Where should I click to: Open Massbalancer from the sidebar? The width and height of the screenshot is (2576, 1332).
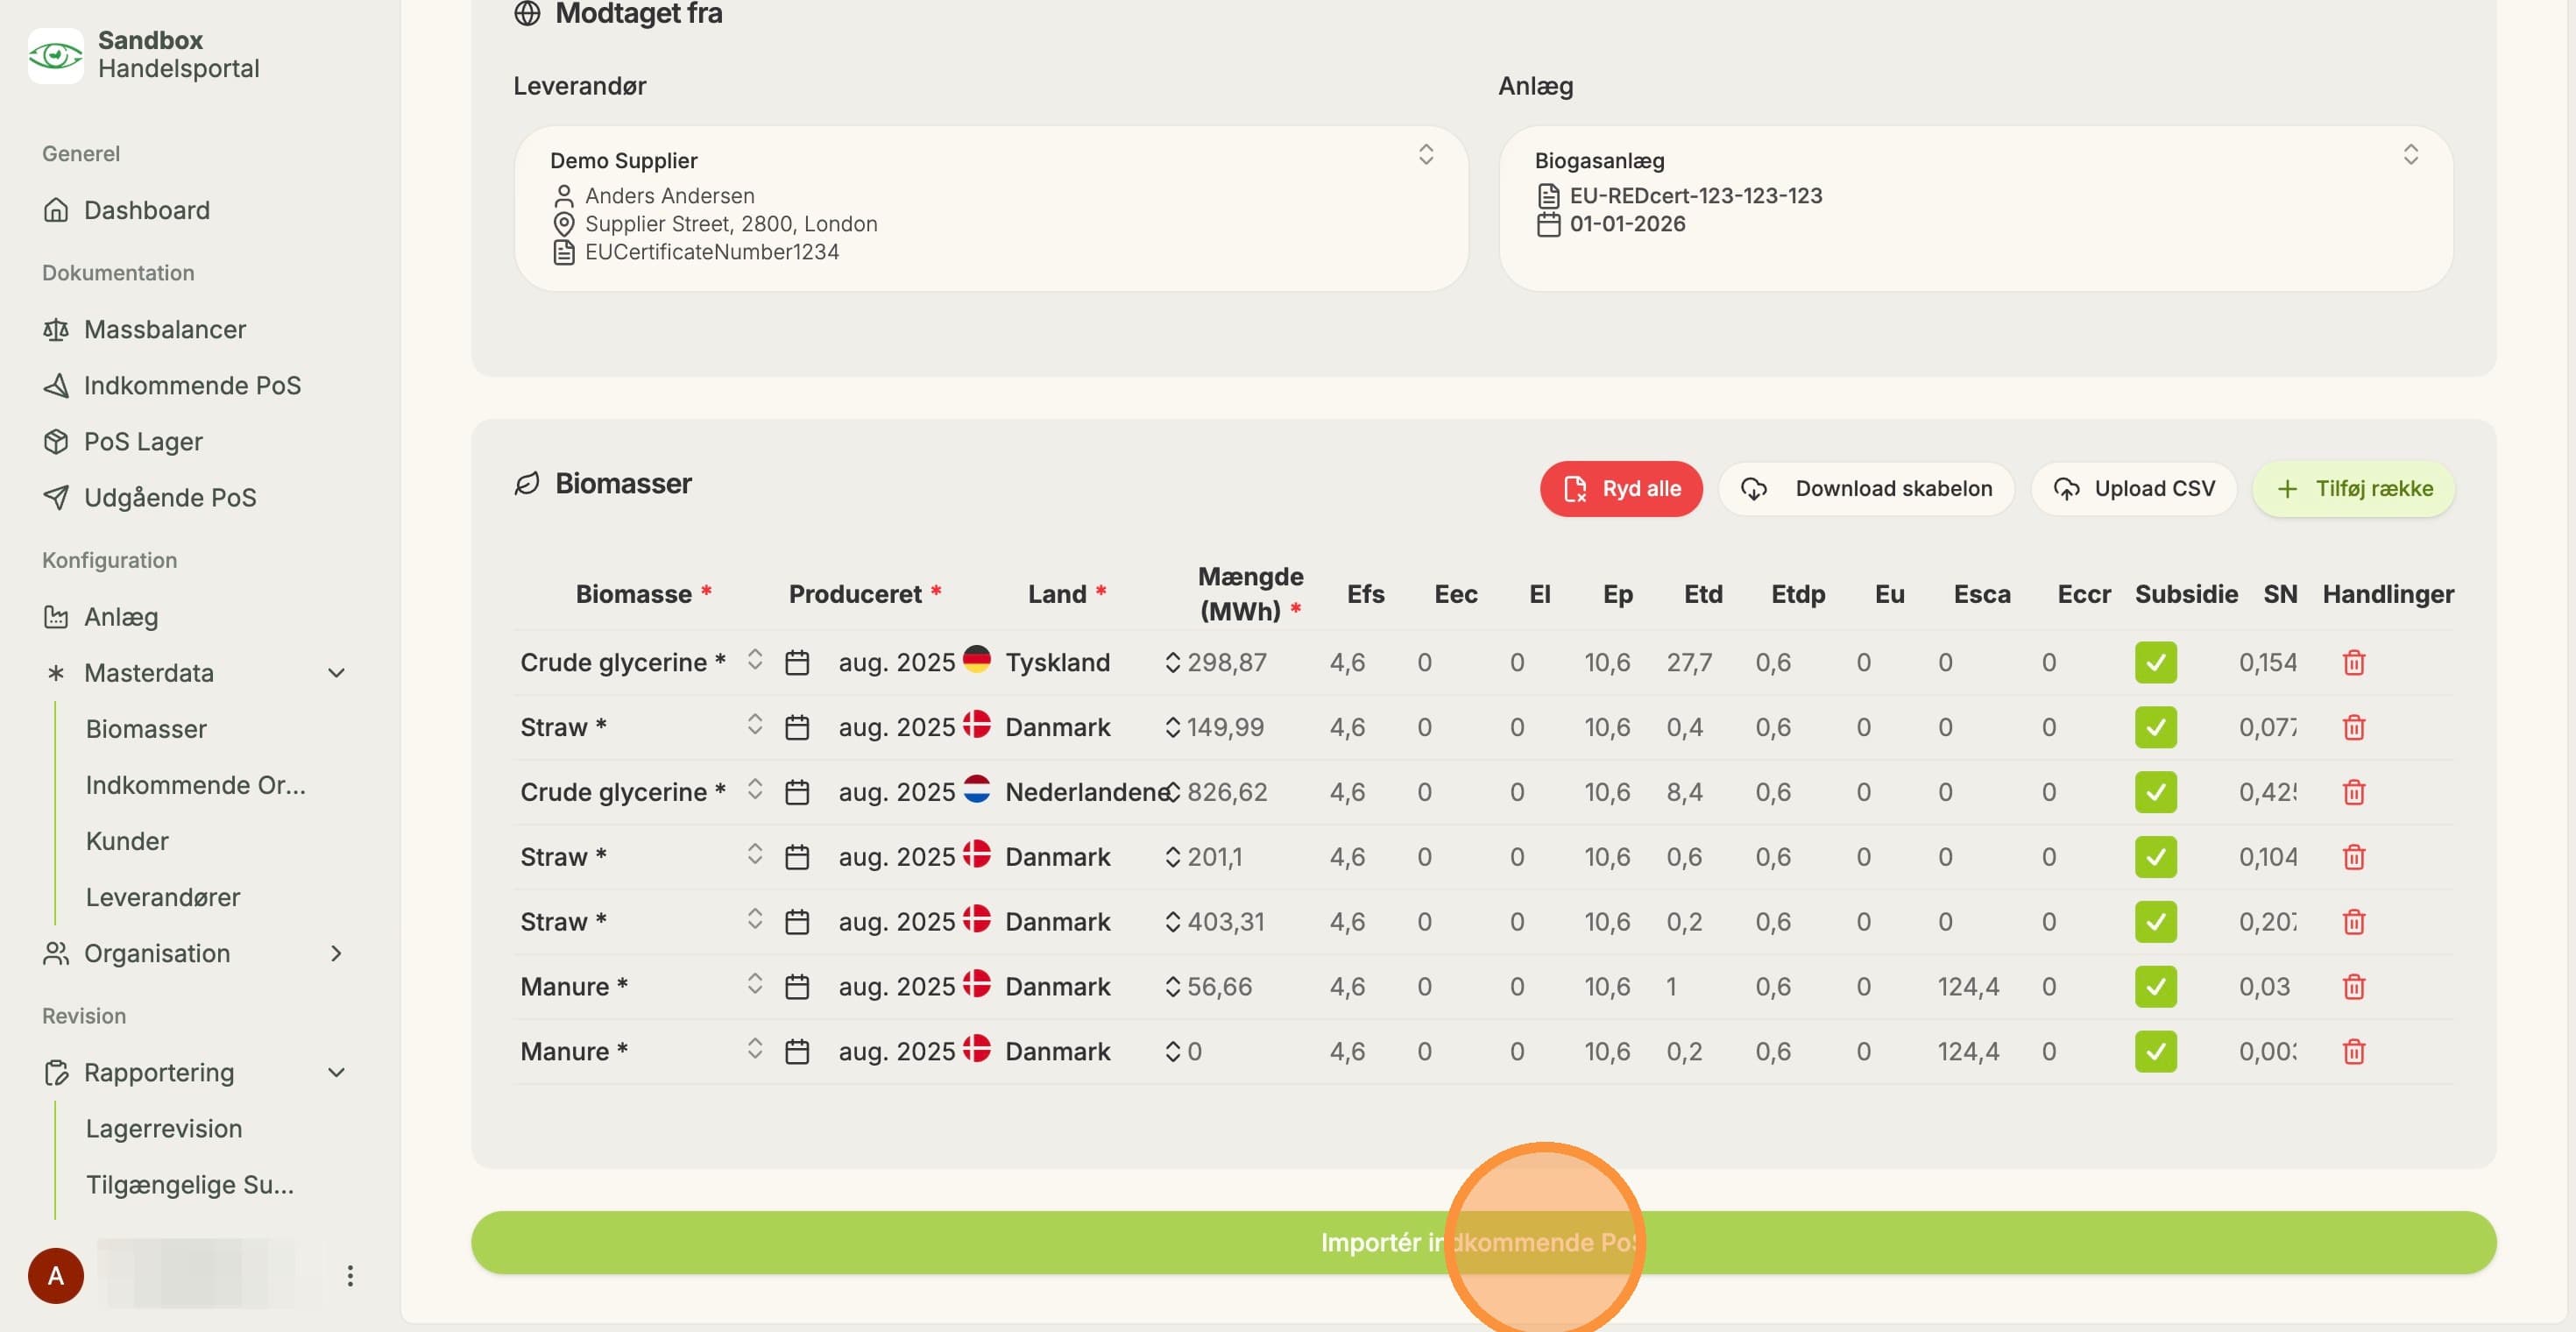click(x=144, y=329)
